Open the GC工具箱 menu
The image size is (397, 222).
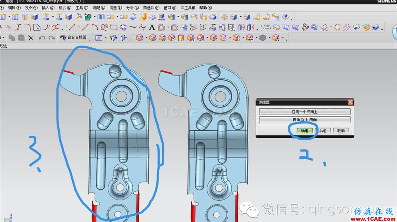pyautogui.click(x=188, y=8)
